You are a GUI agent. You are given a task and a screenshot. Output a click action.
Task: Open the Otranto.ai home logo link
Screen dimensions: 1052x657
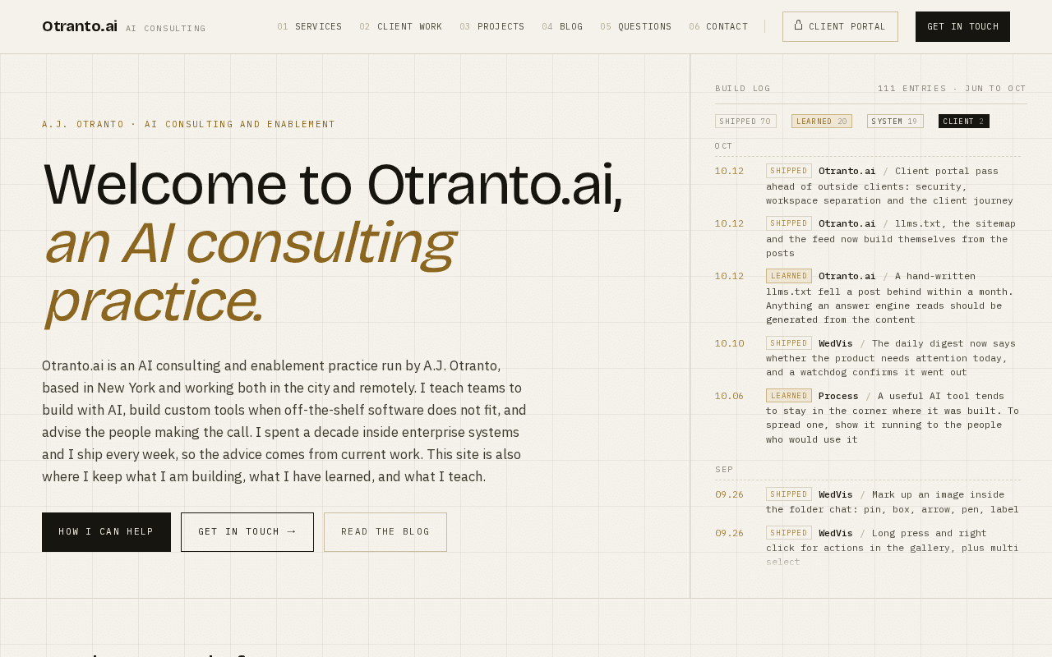(x=80, y=26)
